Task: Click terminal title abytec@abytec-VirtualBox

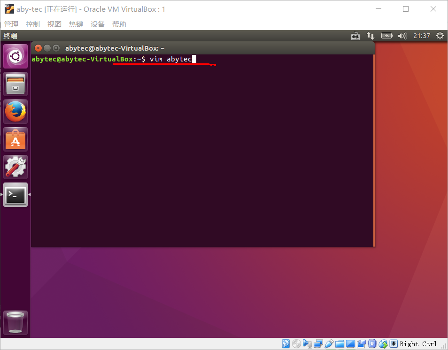Action: click(115, 48)
